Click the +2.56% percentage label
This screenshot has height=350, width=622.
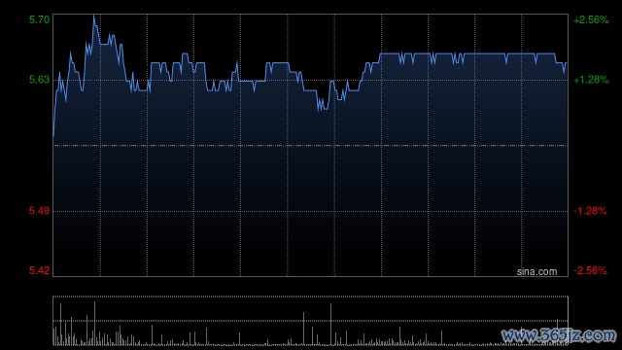click(x=591, y=19)
